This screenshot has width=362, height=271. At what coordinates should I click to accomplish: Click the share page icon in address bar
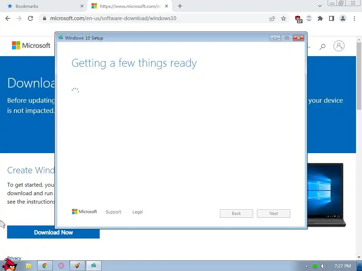(272, 19)
